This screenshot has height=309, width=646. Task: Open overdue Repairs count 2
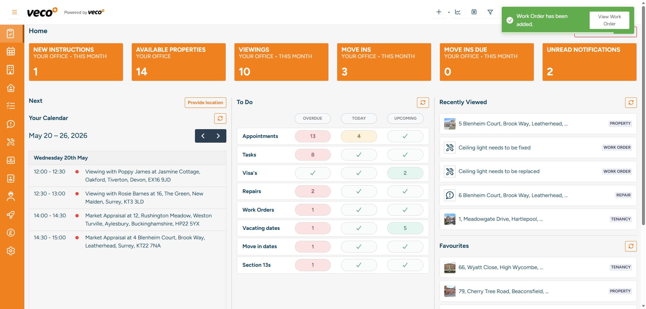tap(313, 191)
